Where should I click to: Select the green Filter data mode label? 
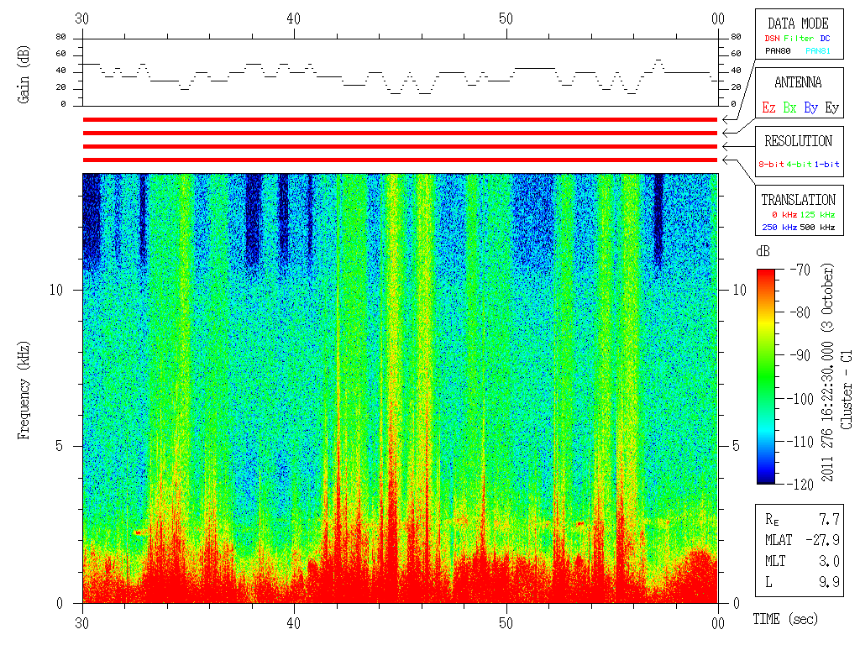click(799, 39)
